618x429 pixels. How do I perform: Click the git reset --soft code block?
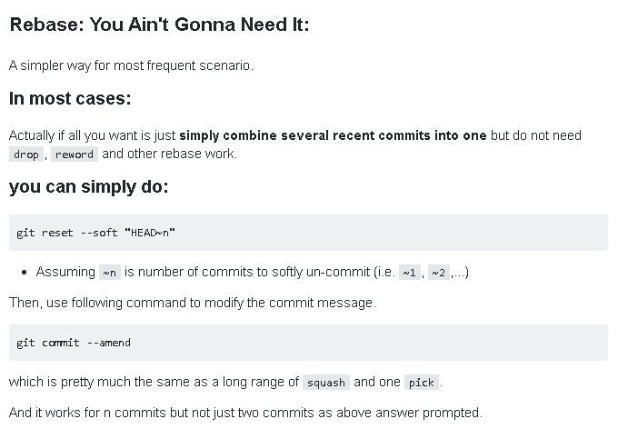pos(308,233)
